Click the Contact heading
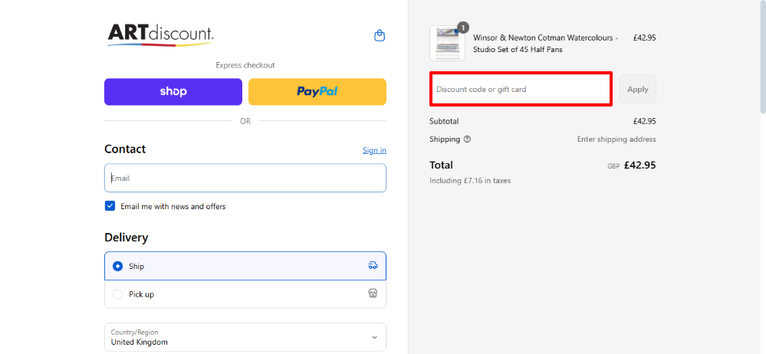The height and width of the screenshot is (354, 766). tap(125, 149)
